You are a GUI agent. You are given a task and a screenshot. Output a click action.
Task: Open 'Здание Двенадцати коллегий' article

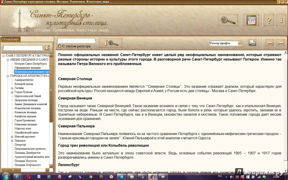pyautogui.click(x=31, y=104)
